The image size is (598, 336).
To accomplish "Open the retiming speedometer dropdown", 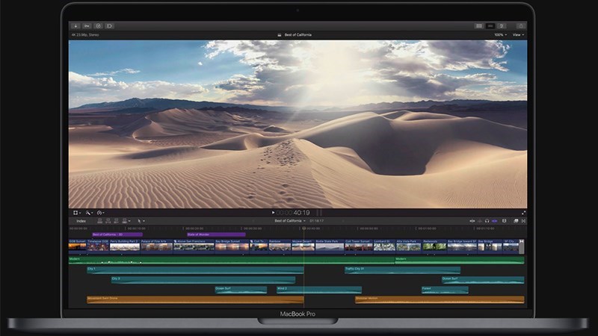I will coord(101,213).
